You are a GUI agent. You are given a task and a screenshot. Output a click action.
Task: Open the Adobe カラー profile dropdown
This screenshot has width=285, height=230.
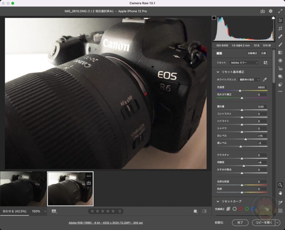244,63
